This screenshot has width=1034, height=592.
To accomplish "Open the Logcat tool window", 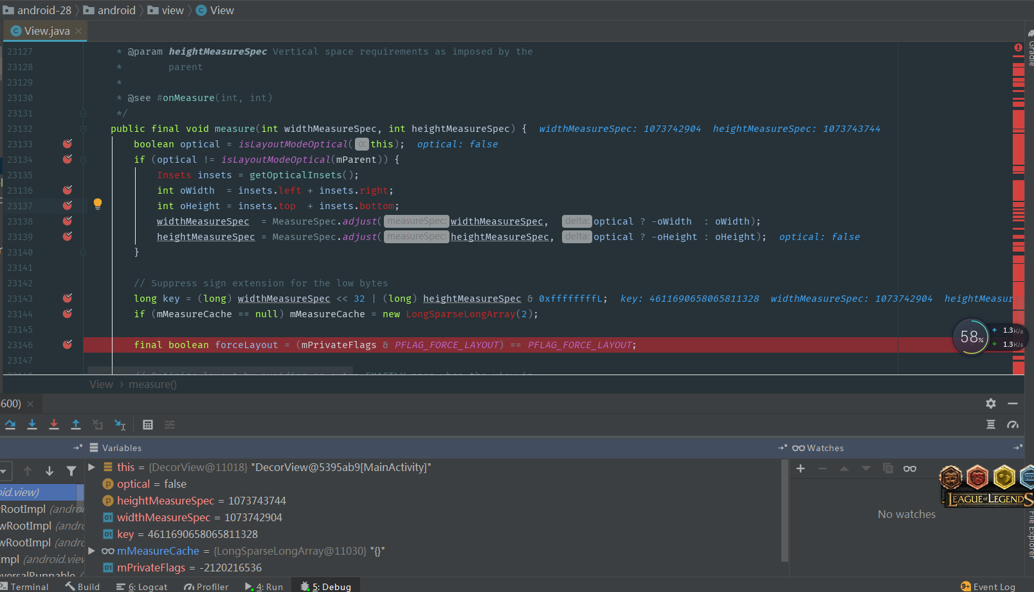I will point(141,586).
